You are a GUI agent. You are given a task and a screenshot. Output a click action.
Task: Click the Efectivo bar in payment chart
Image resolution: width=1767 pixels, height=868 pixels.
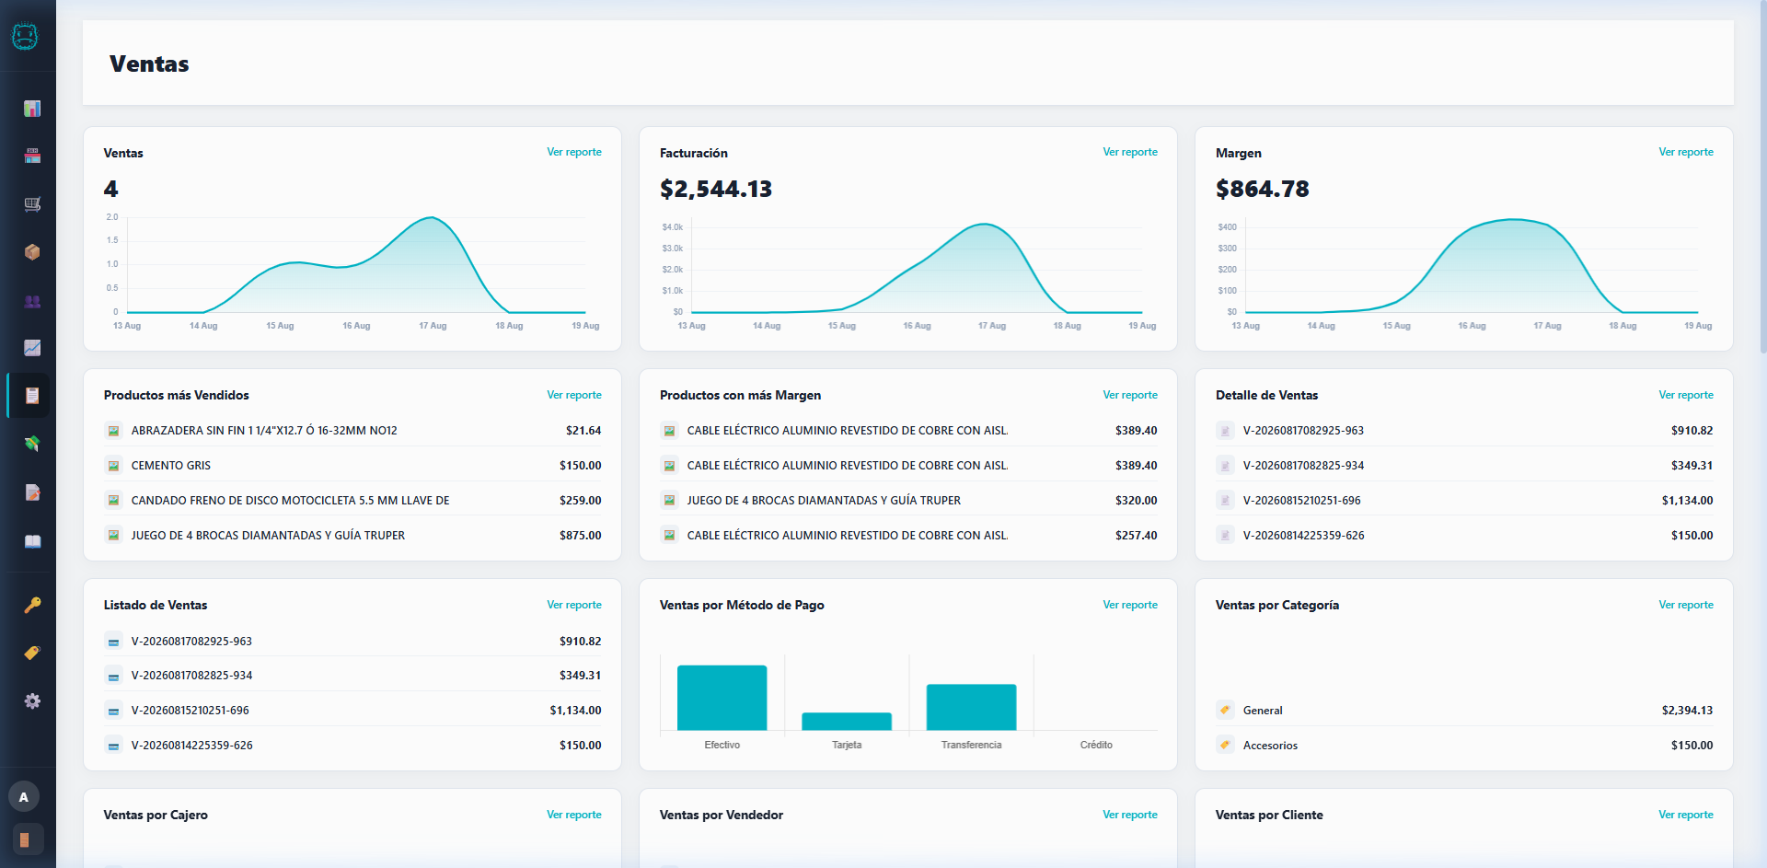pos(722,698)
